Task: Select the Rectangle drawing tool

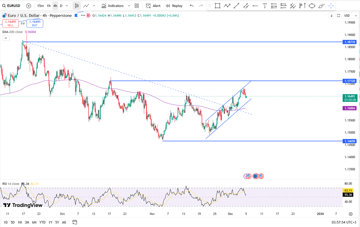Action: coord(217,6)
